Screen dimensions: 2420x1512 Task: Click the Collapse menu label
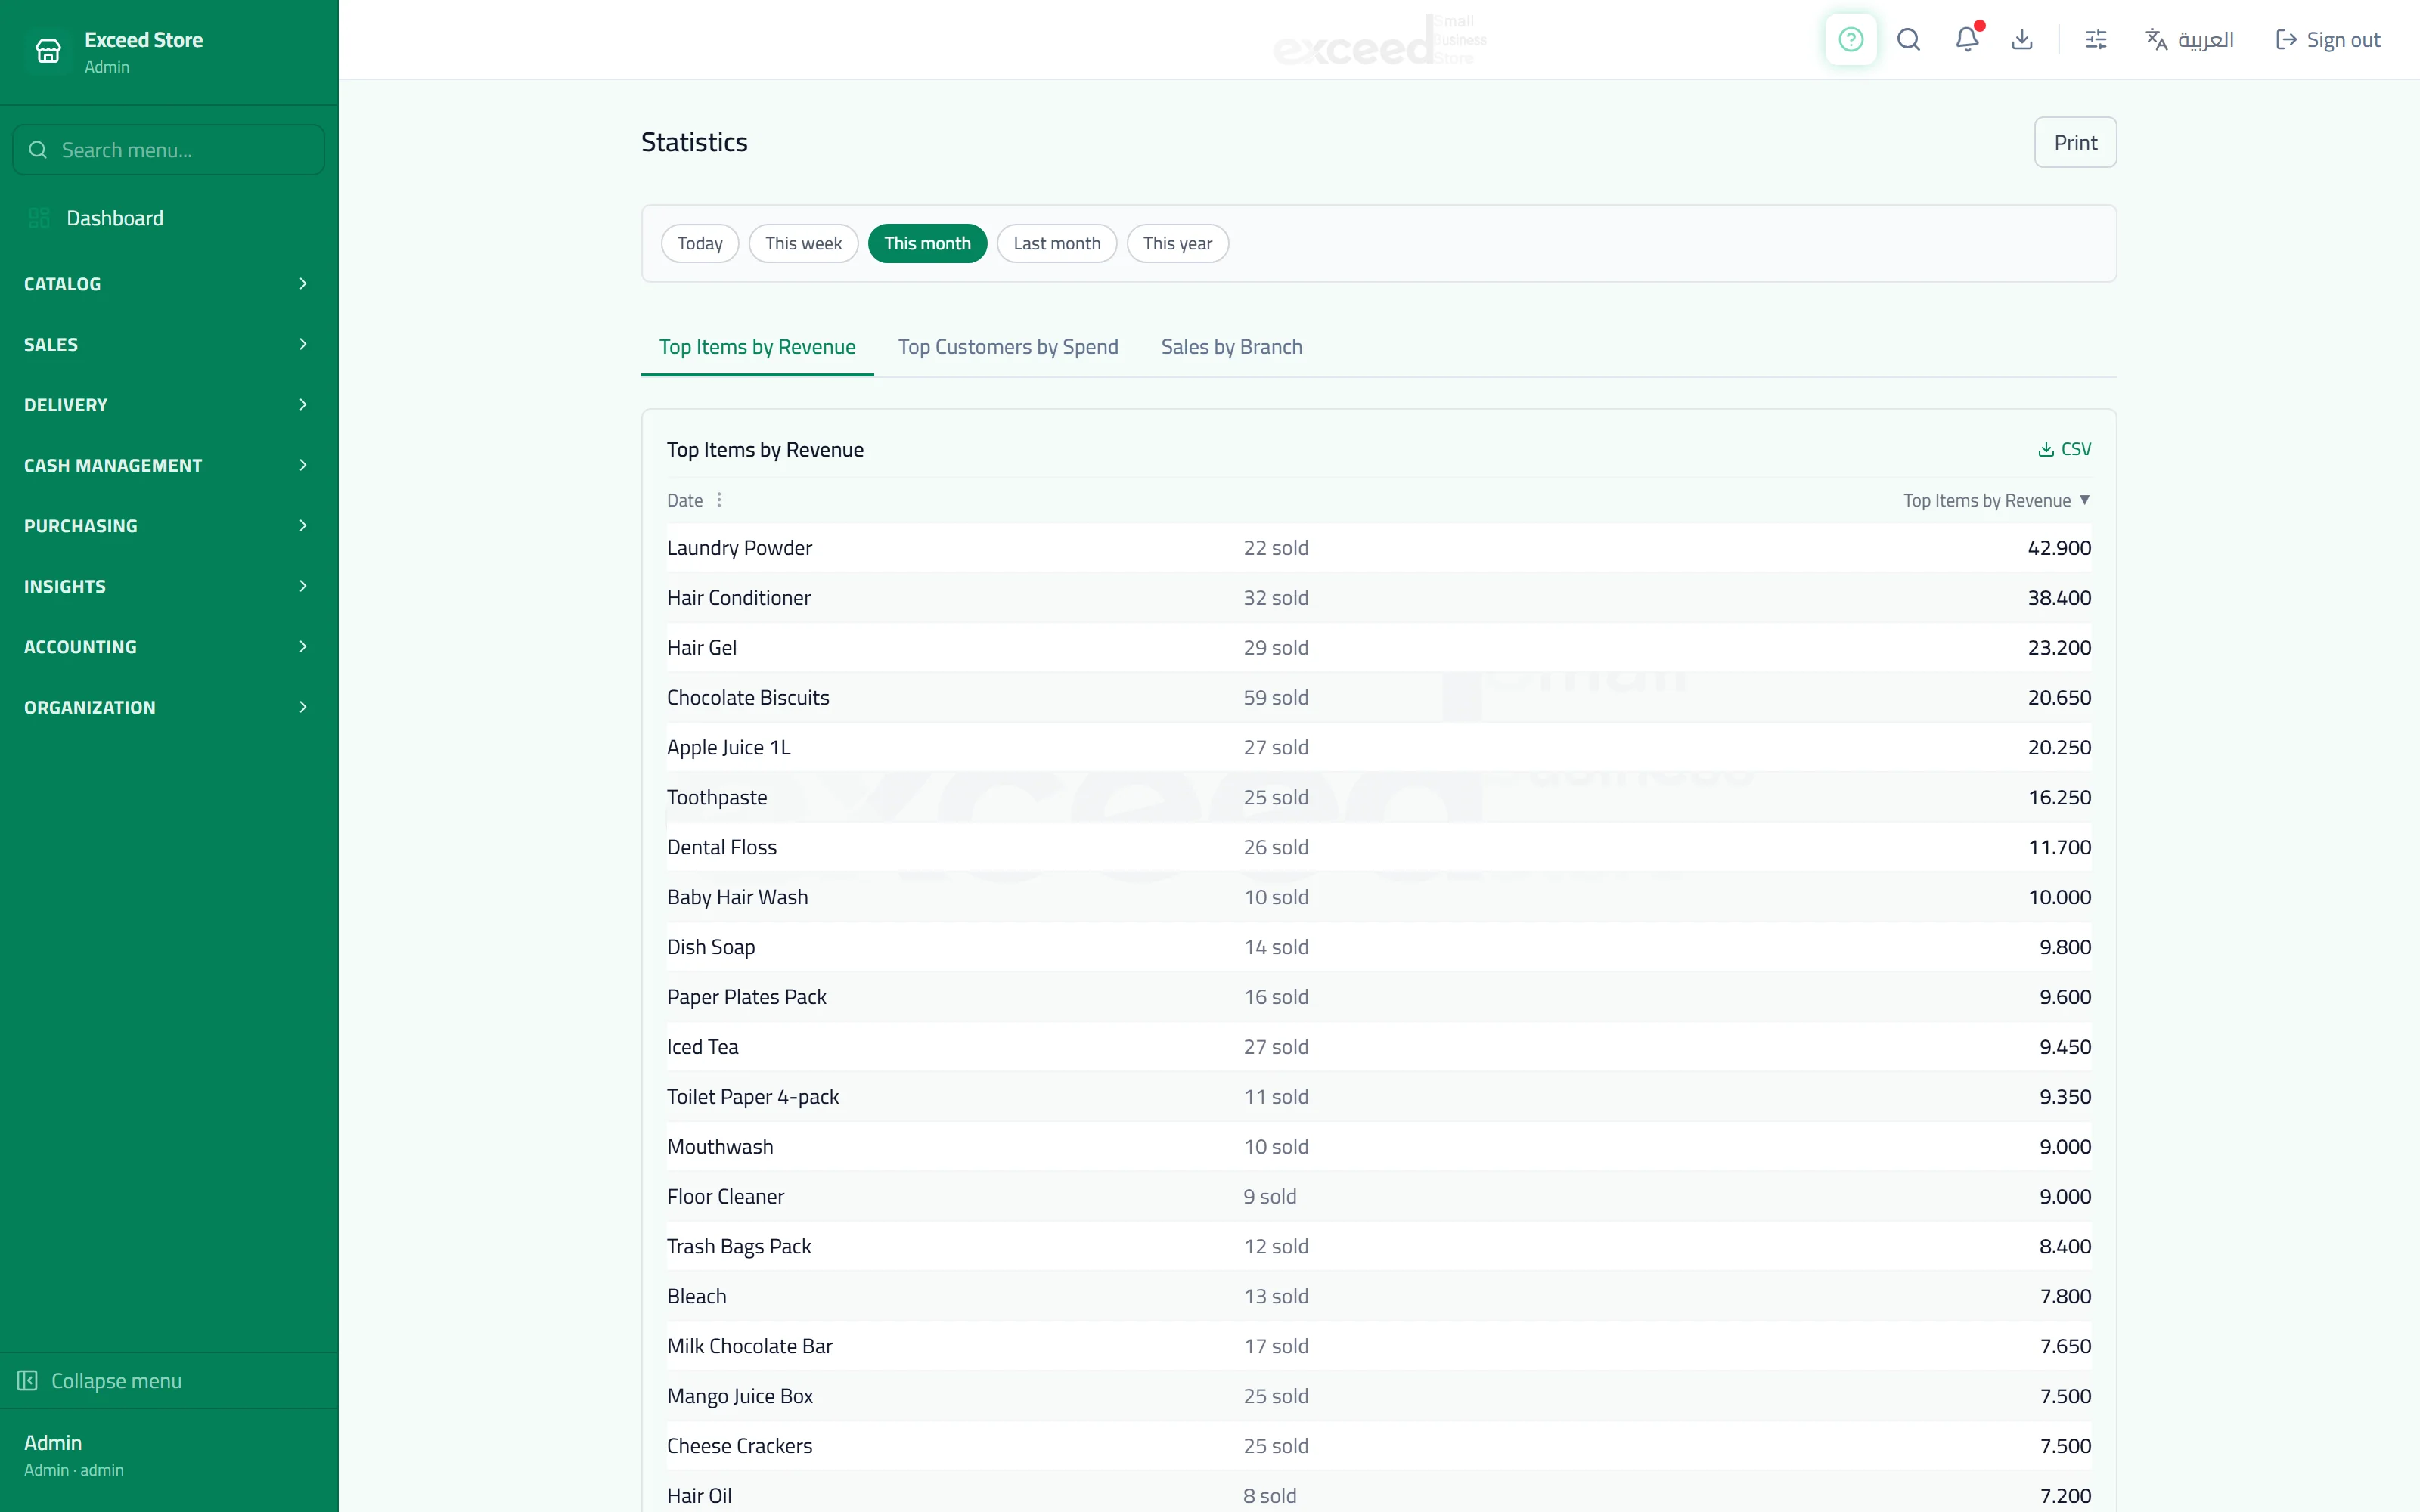[116, 1381]
